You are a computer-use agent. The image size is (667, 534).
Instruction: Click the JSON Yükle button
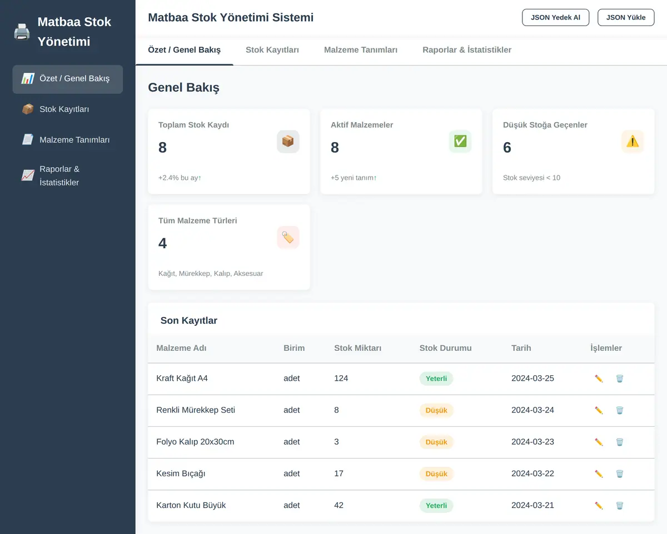(626, 17)
